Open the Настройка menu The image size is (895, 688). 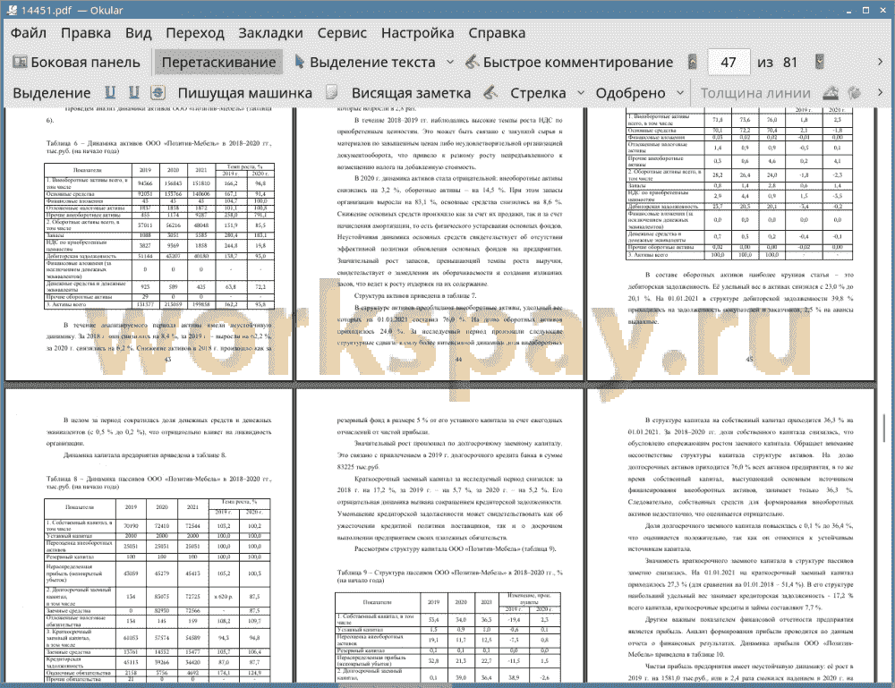tap(418, 33)
